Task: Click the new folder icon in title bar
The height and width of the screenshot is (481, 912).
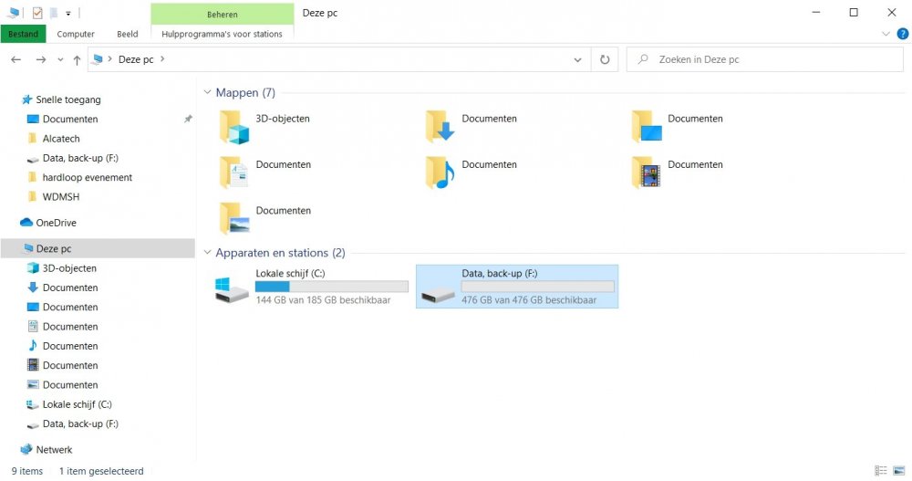Action: 54,13
